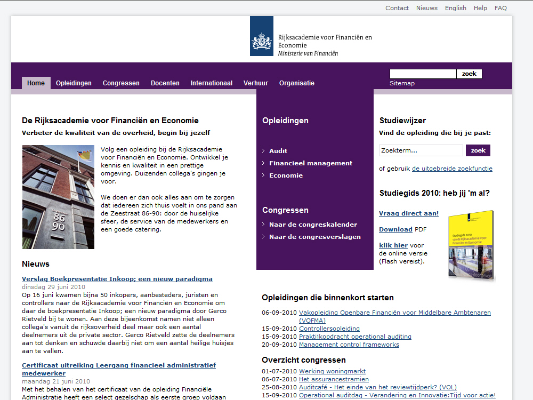
Task: Click the Vraag direct aan link
Action: point(409,213)
